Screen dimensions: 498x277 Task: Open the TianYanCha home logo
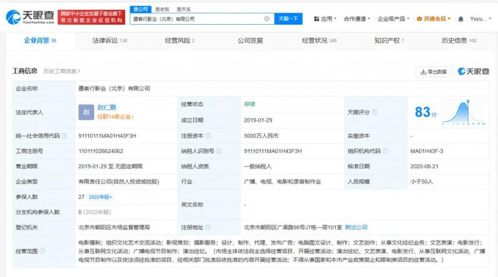click(x=31, y=17)
